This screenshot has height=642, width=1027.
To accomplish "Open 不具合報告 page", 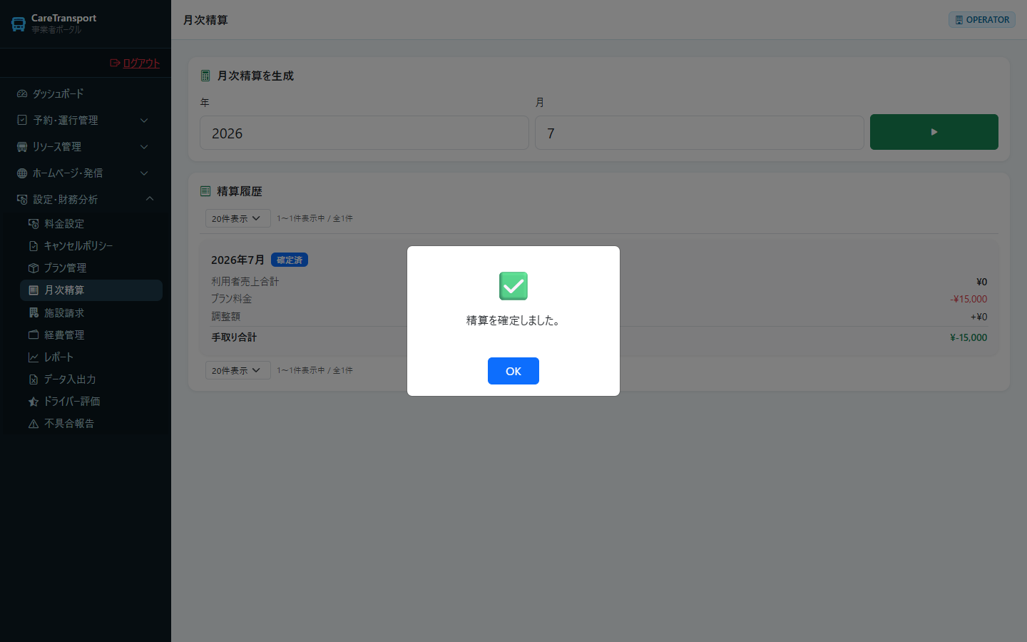I will click(x=91, y=423).
